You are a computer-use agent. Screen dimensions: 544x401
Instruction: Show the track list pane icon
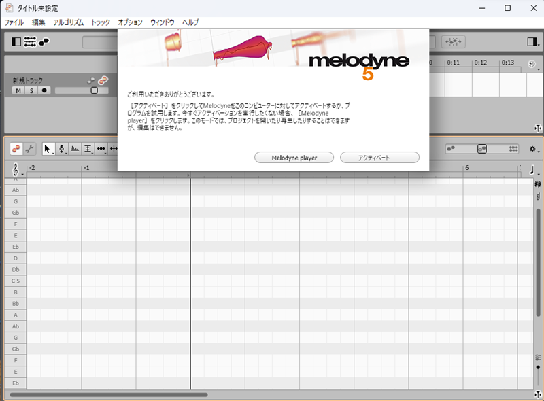click(x=30, y=41)
